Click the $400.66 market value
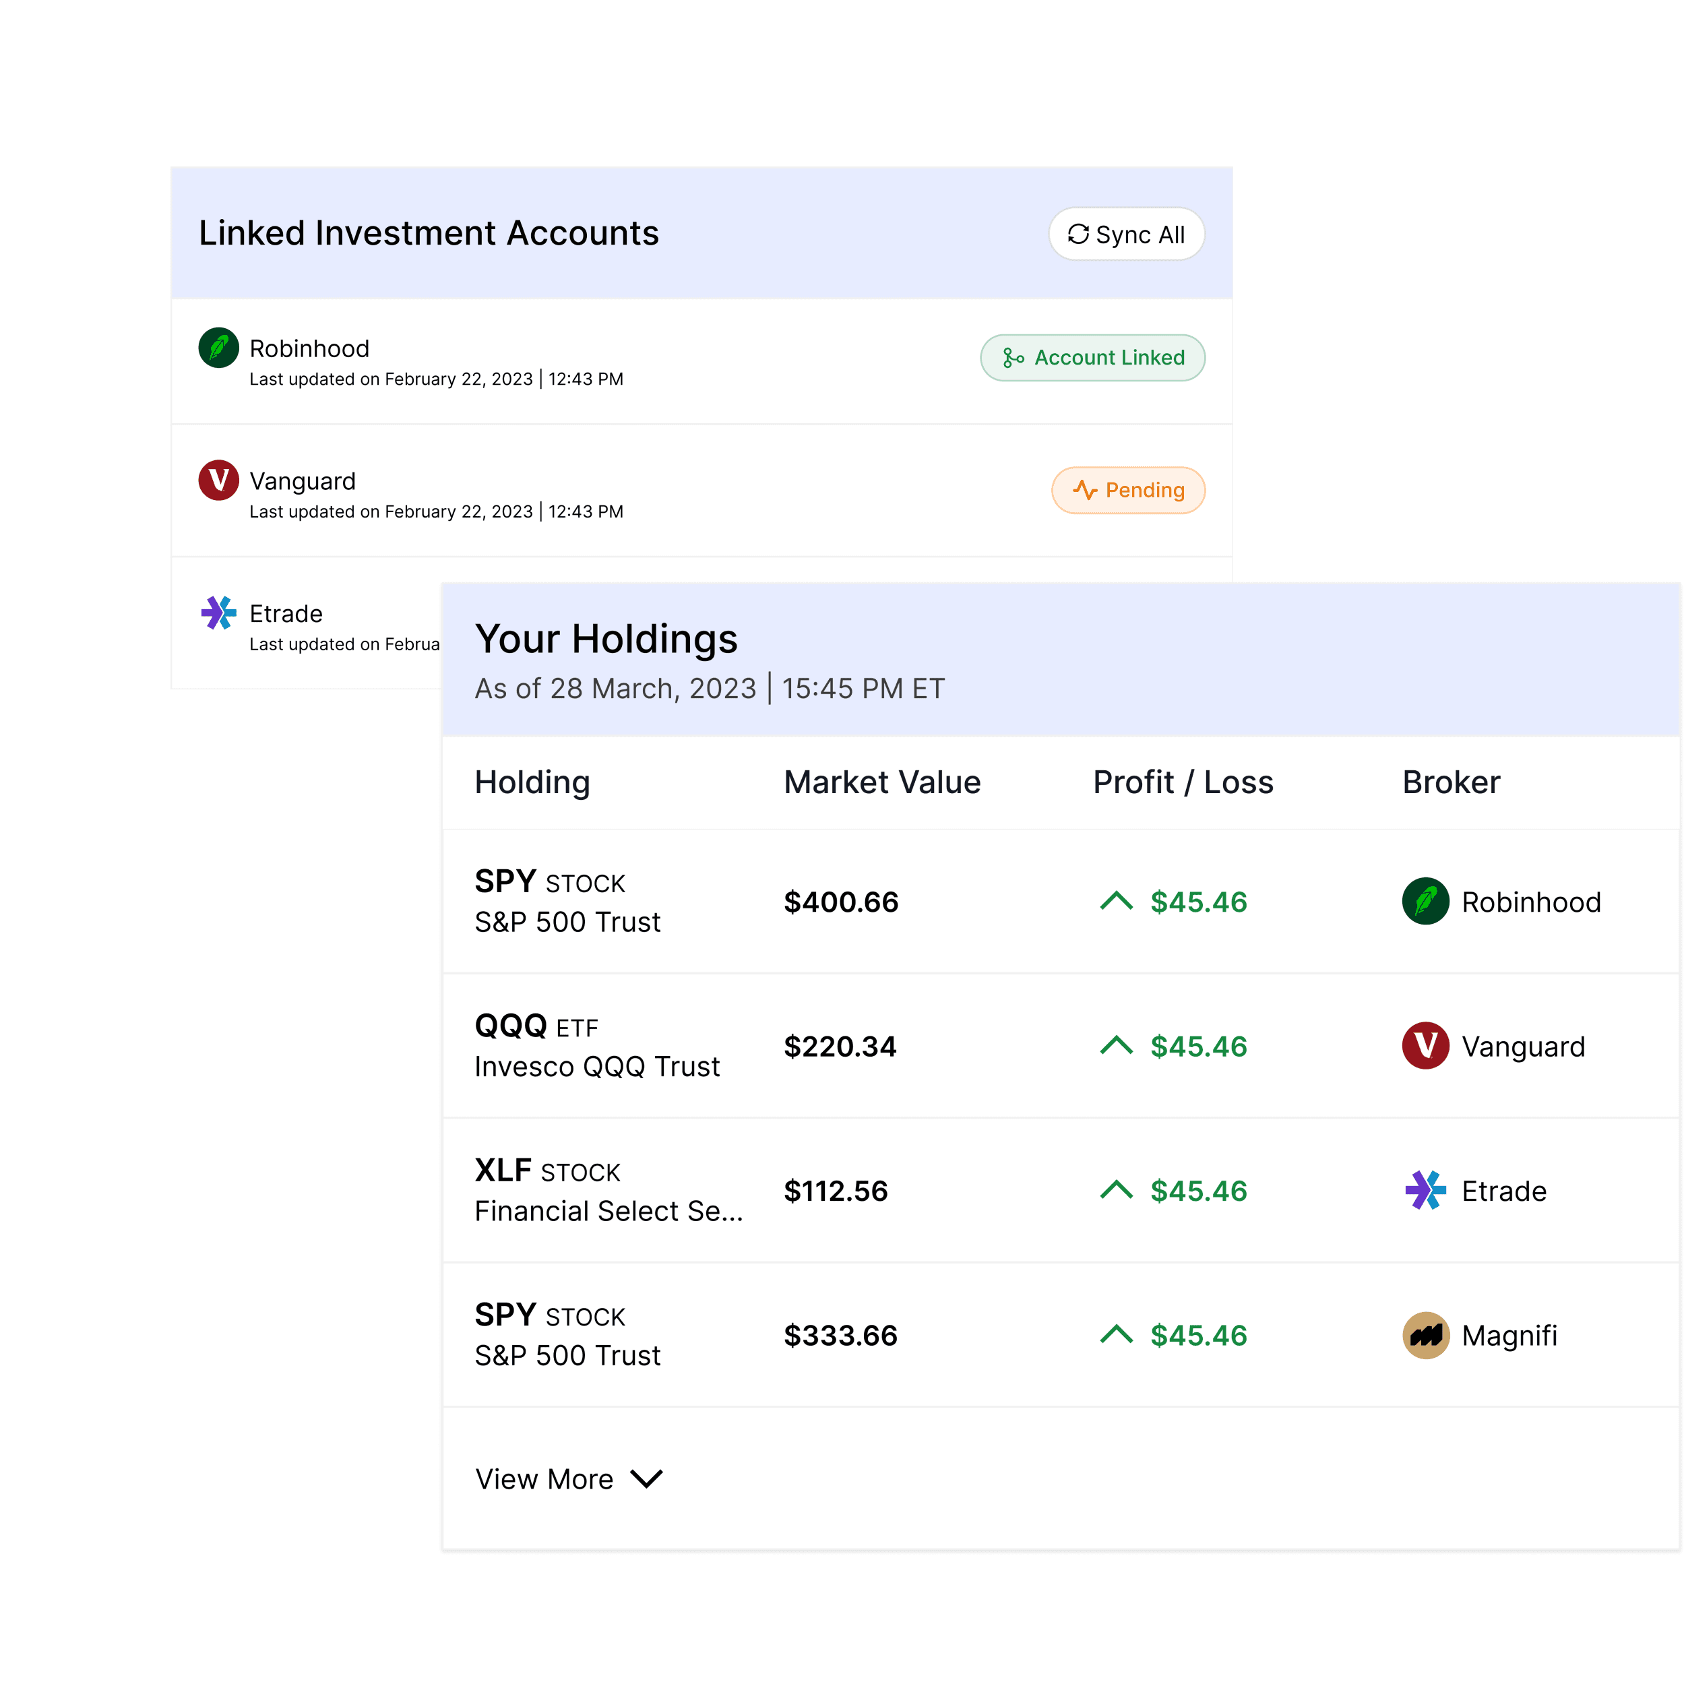This screenshot has height=1684, width=1684. [x=841, y=902]
